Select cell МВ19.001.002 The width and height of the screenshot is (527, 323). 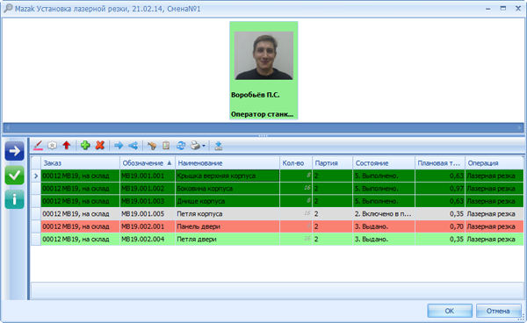coord(148,189)
